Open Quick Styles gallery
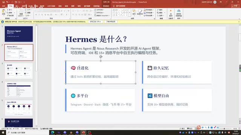 pos(140,12)
